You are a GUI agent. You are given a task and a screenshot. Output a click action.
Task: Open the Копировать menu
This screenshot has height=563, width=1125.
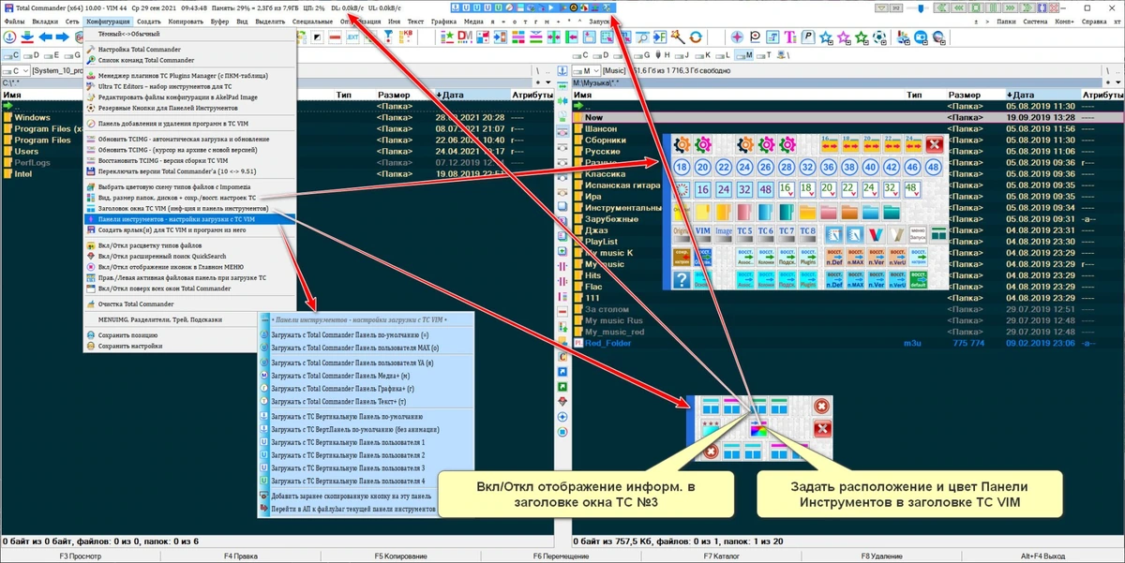click(187, 21)
